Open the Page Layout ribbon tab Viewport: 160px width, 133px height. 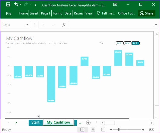tap(46, 13)
